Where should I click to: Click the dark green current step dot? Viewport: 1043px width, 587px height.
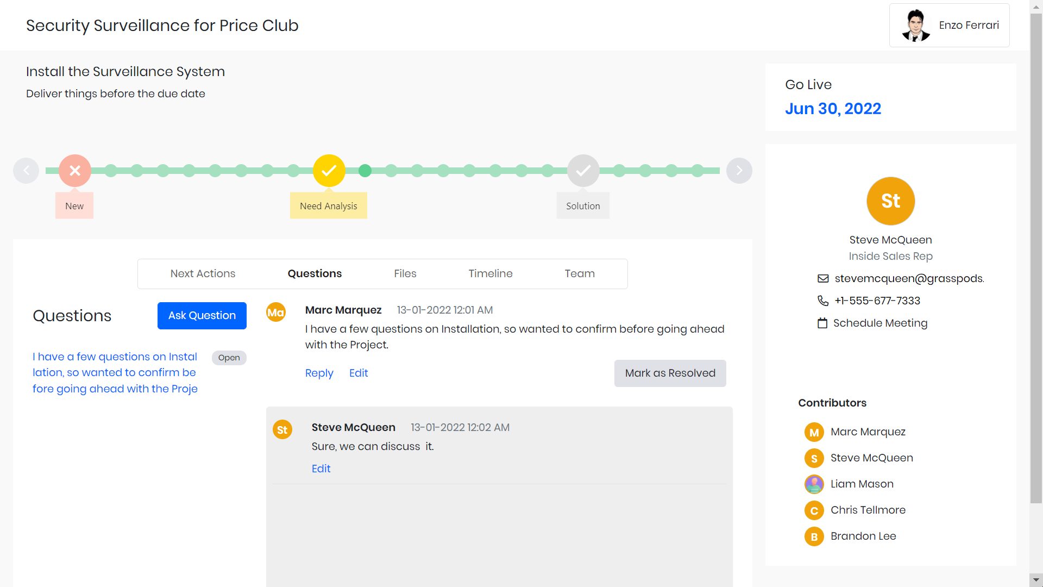tap(365, 171)
